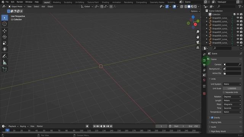Jump to the timeline end frame
The width and height of the screenshot is (244, 137).
coord(111,126)
